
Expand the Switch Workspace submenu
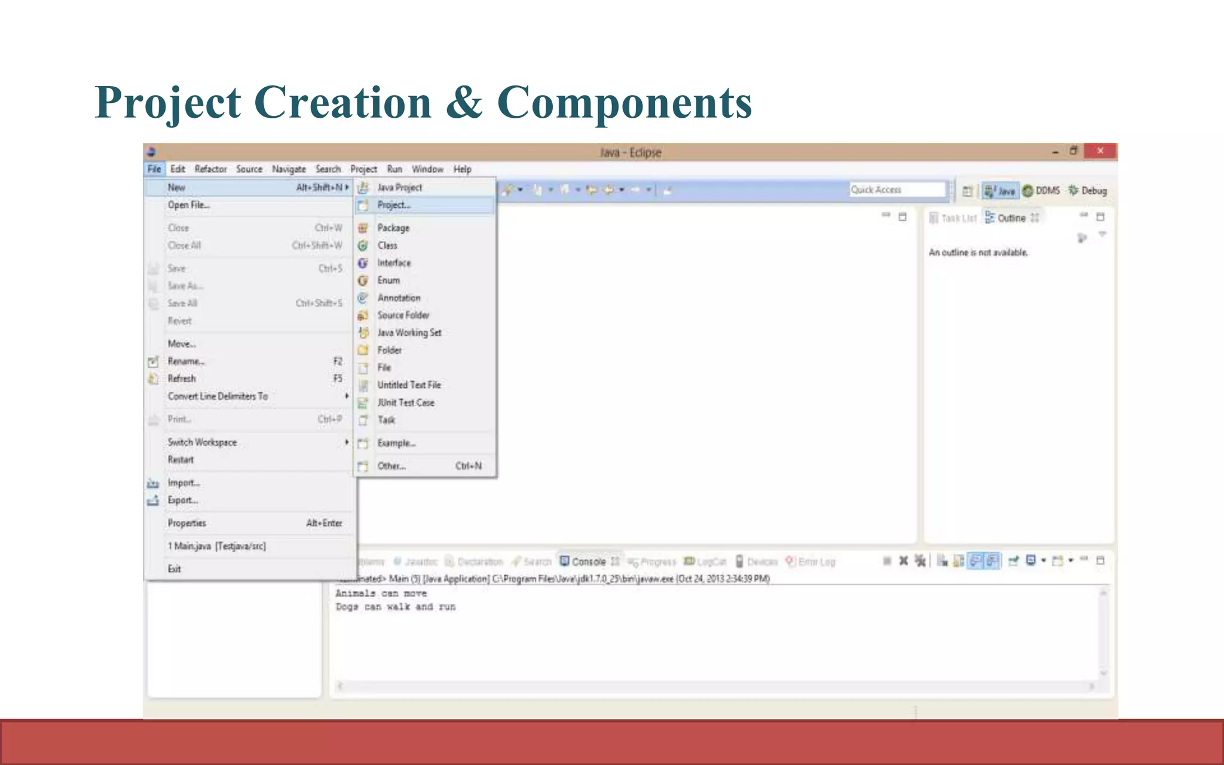point(251,442)
